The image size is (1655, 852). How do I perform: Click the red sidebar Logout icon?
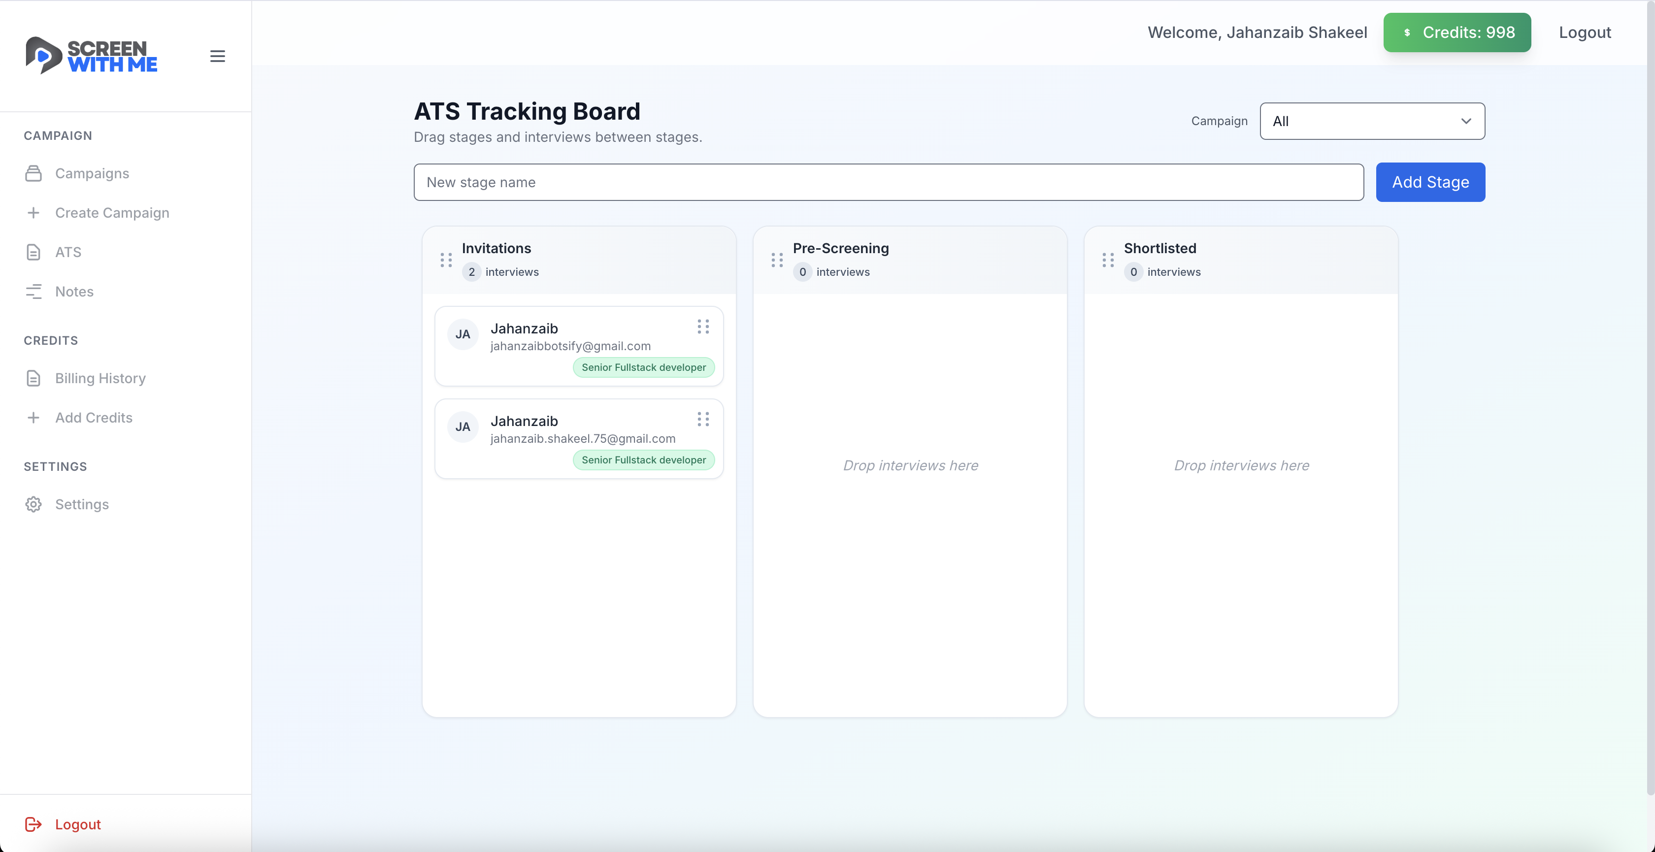[x=33, y=824]
